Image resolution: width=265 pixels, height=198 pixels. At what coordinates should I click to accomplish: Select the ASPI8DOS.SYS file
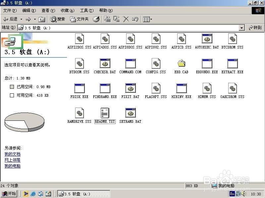pos(130,39)
